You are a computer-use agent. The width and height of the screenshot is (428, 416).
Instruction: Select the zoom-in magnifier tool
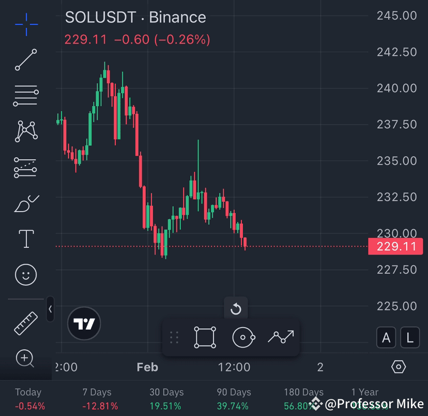pos(26,359)
